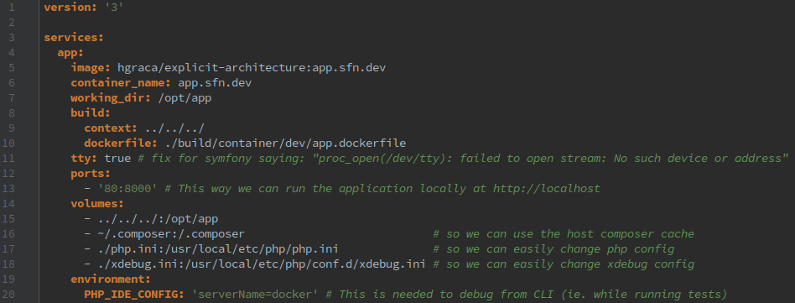
Task: Click the 'volumes:' key
Action: tap(97, 203)
